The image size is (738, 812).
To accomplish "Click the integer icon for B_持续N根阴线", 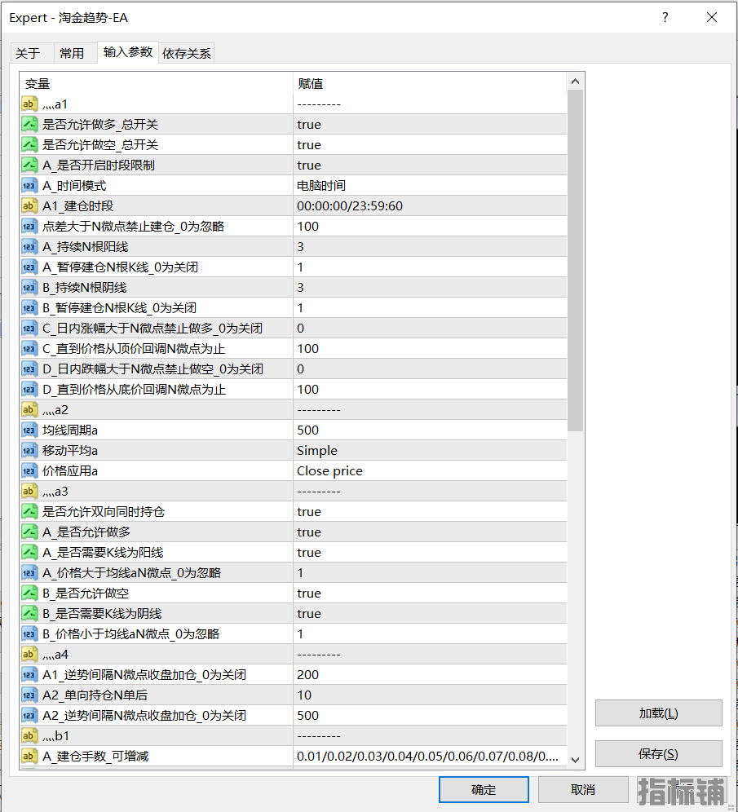I will [x=29, y=288].
